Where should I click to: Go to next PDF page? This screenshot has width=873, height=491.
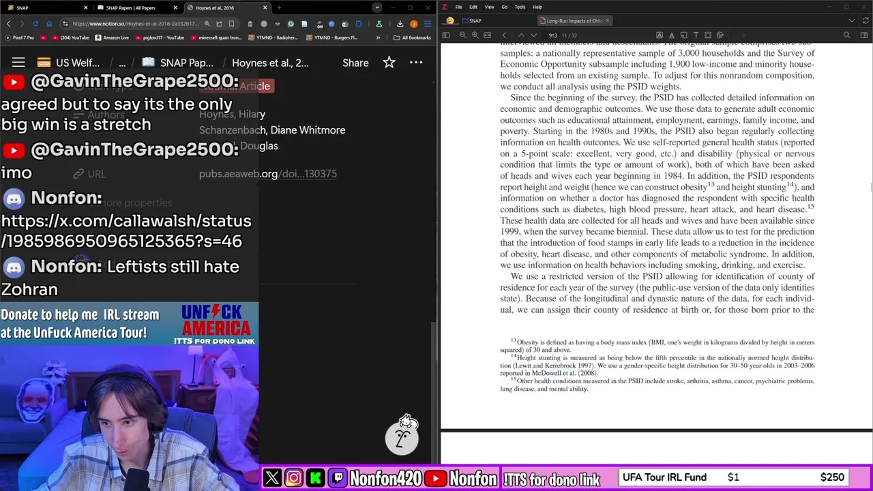coord(533,35)
